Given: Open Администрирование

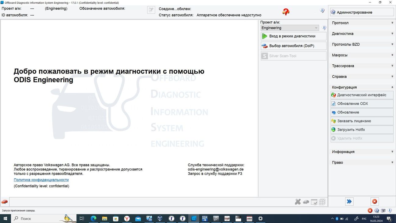Looking at the screenshot, I should 362,12.
